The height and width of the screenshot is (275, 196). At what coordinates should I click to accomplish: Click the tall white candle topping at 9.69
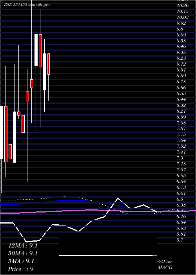tap(36, 50)
